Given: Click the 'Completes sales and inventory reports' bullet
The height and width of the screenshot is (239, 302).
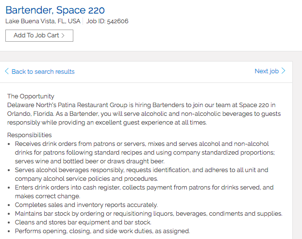Looking at the screenshot, I should pyautogui.click(x=86, y=205).
